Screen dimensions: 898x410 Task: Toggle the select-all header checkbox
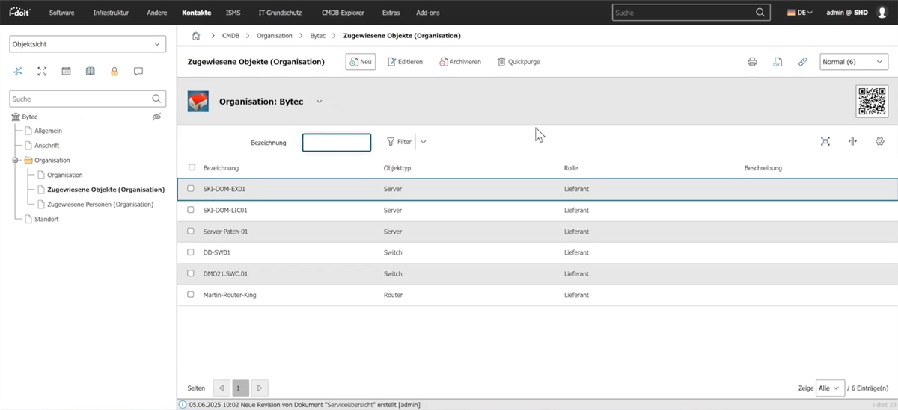192,167
